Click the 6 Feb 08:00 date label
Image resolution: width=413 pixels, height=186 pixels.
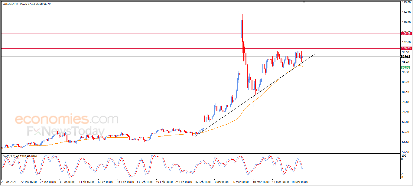pyautogui.click(x=106, y=182)
